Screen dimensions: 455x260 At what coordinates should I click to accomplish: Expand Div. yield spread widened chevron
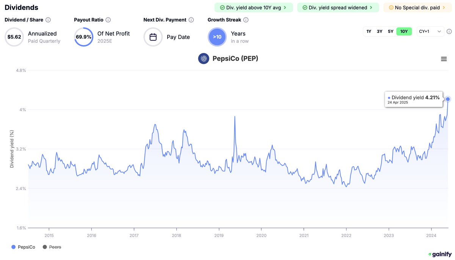[x=371, y=8]
